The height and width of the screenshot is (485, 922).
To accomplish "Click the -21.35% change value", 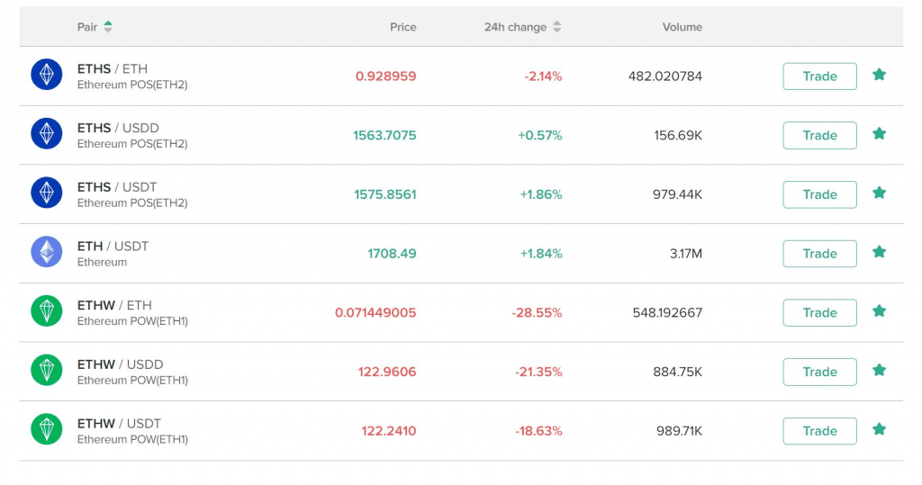I will 538,373.
